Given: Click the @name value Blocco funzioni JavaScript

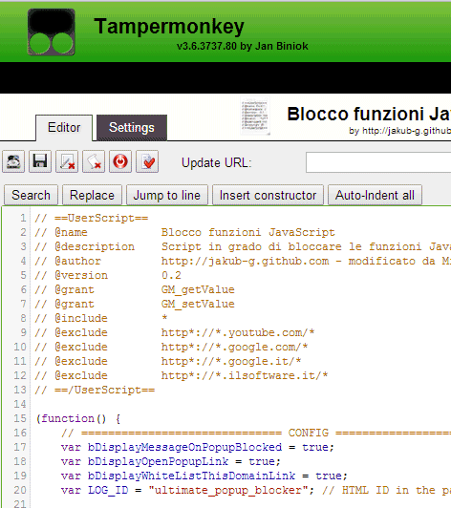Looking at the screenshot, I should coord(248,232).
